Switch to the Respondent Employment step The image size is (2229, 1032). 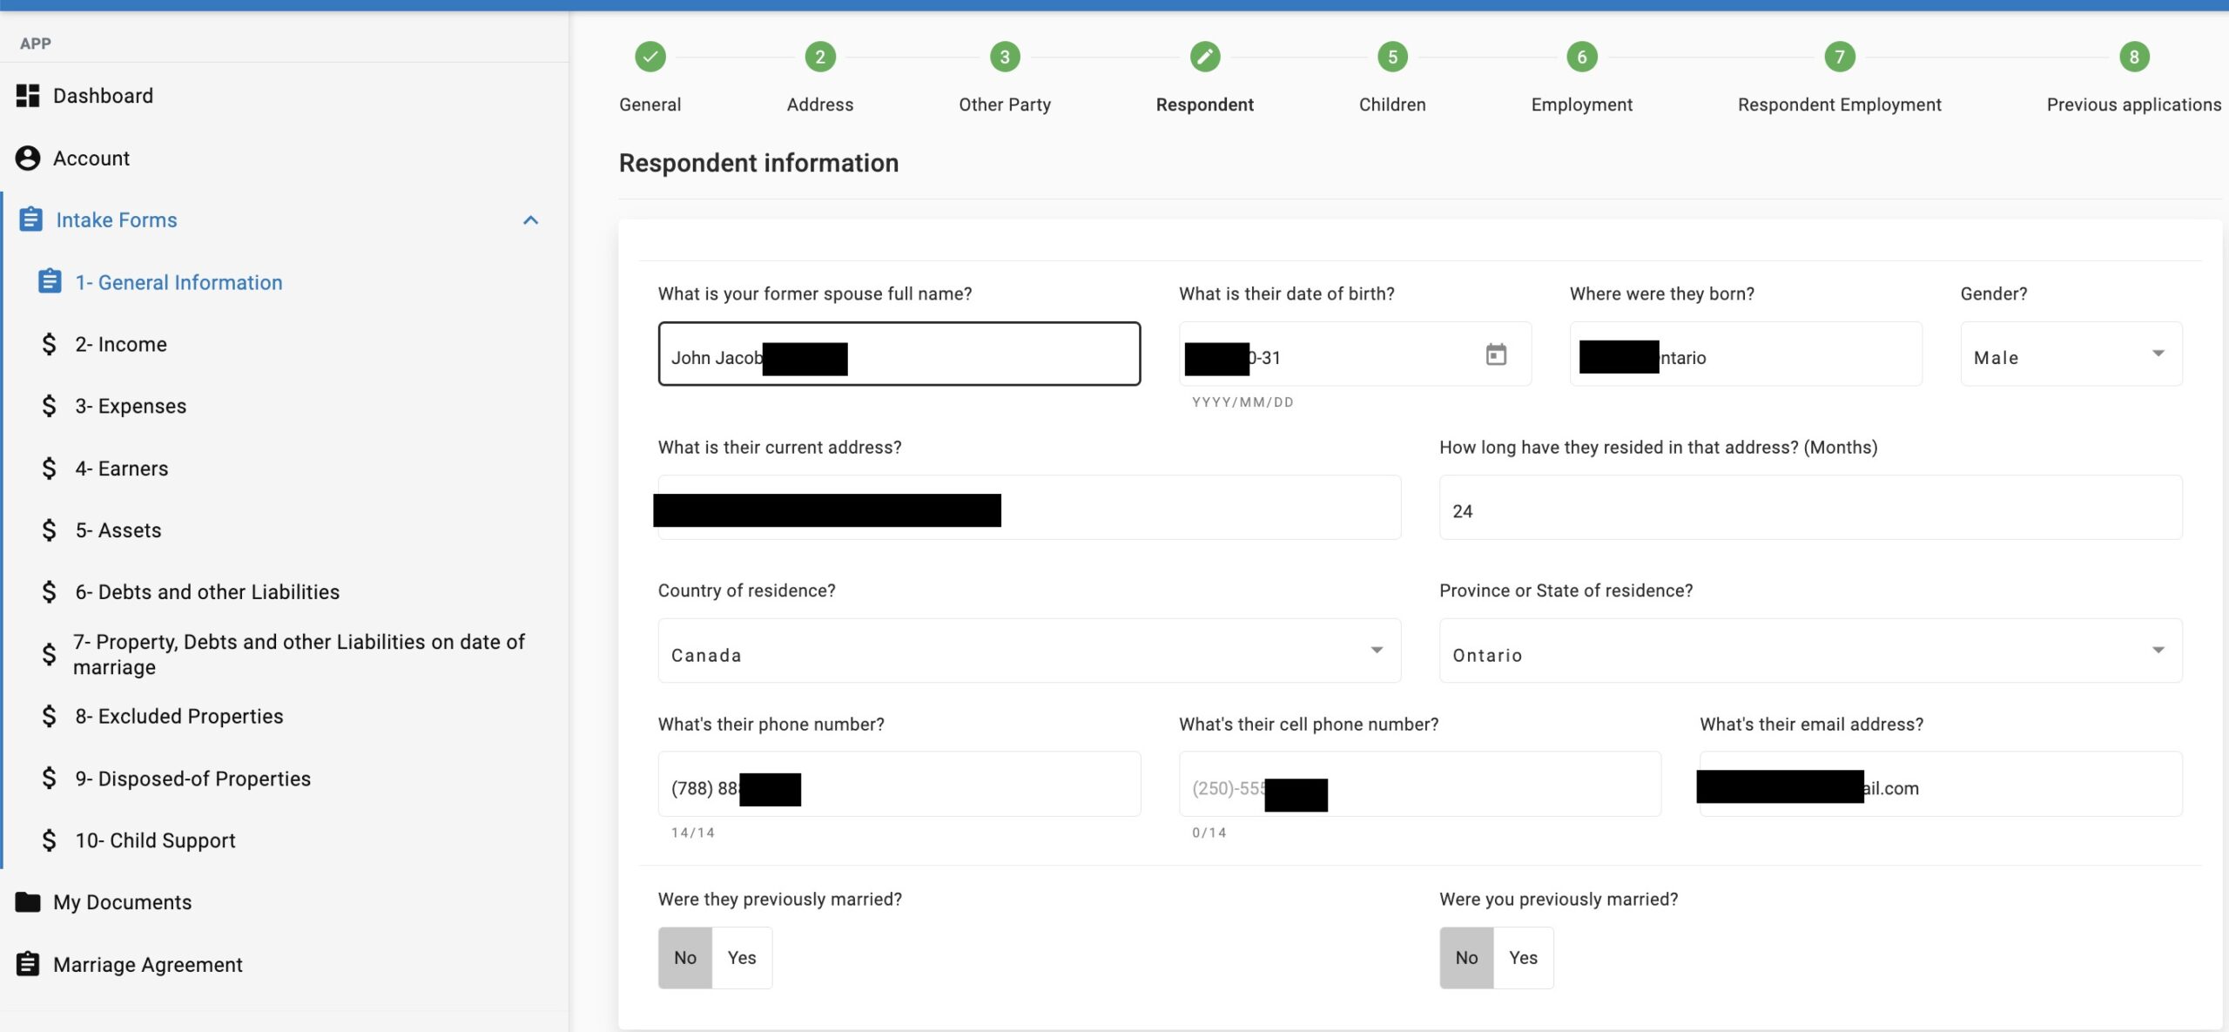(x=1839, y=56)
